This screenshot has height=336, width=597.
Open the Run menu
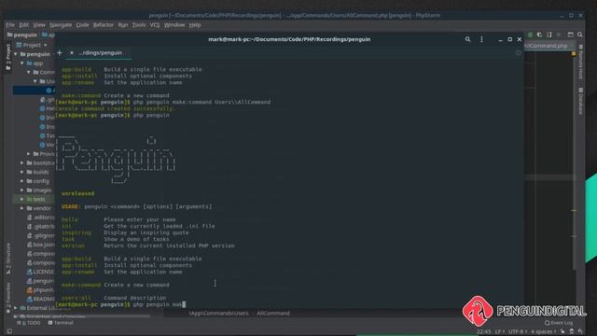pos(122,25)
